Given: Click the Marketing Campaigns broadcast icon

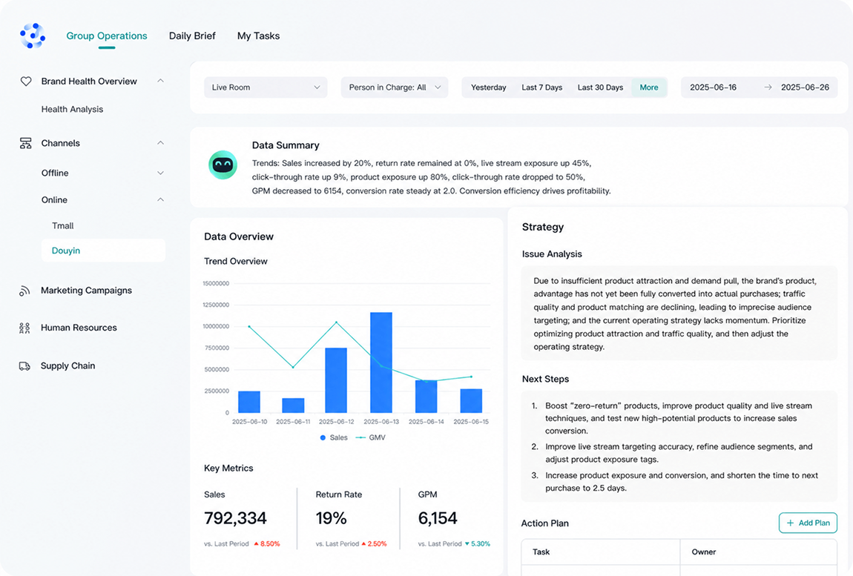Looking at the screenshot, I should pyautogui.click(x=24, y=291).
